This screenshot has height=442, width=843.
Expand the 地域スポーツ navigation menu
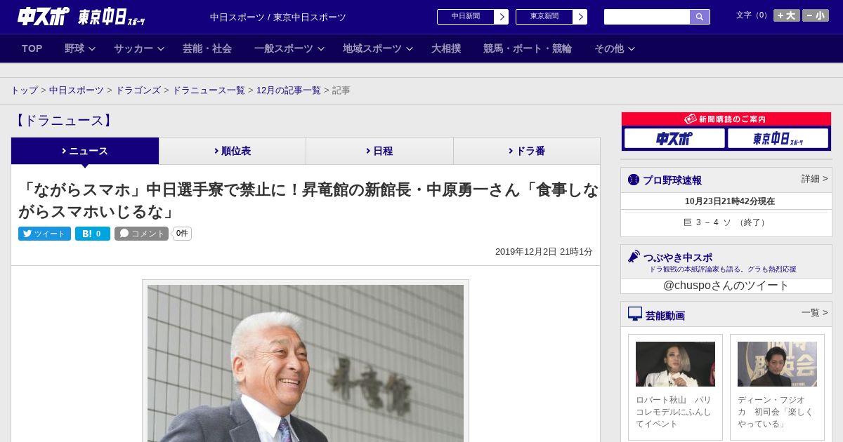click(378, 48)
